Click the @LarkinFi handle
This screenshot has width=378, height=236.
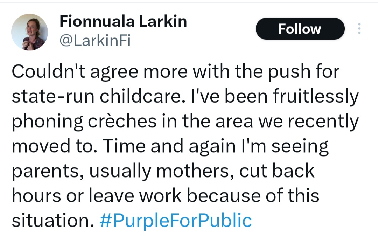[95, 41]
